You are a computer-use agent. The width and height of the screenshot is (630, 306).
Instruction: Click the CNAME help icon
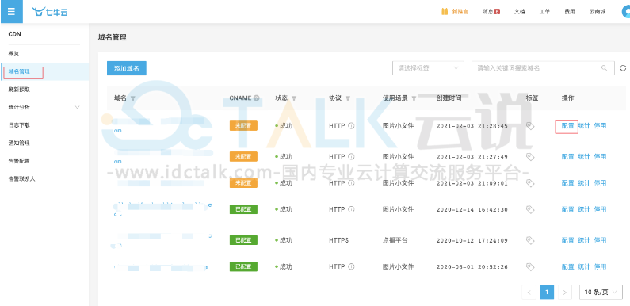click(256, 98)
